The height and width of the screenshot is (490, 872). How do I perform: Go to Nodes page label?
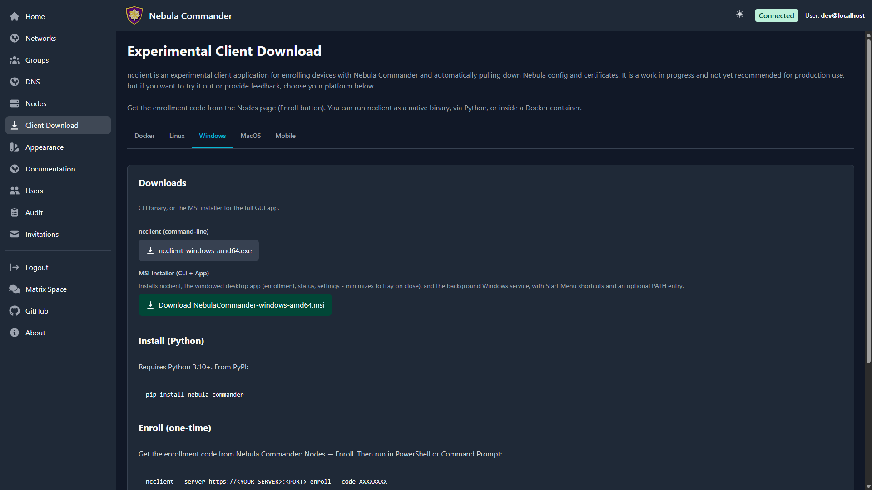click(36, 103)
